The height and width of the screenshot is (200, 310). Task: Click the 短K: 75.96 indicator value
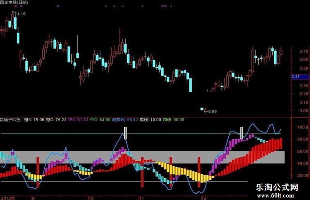point(34,120)
